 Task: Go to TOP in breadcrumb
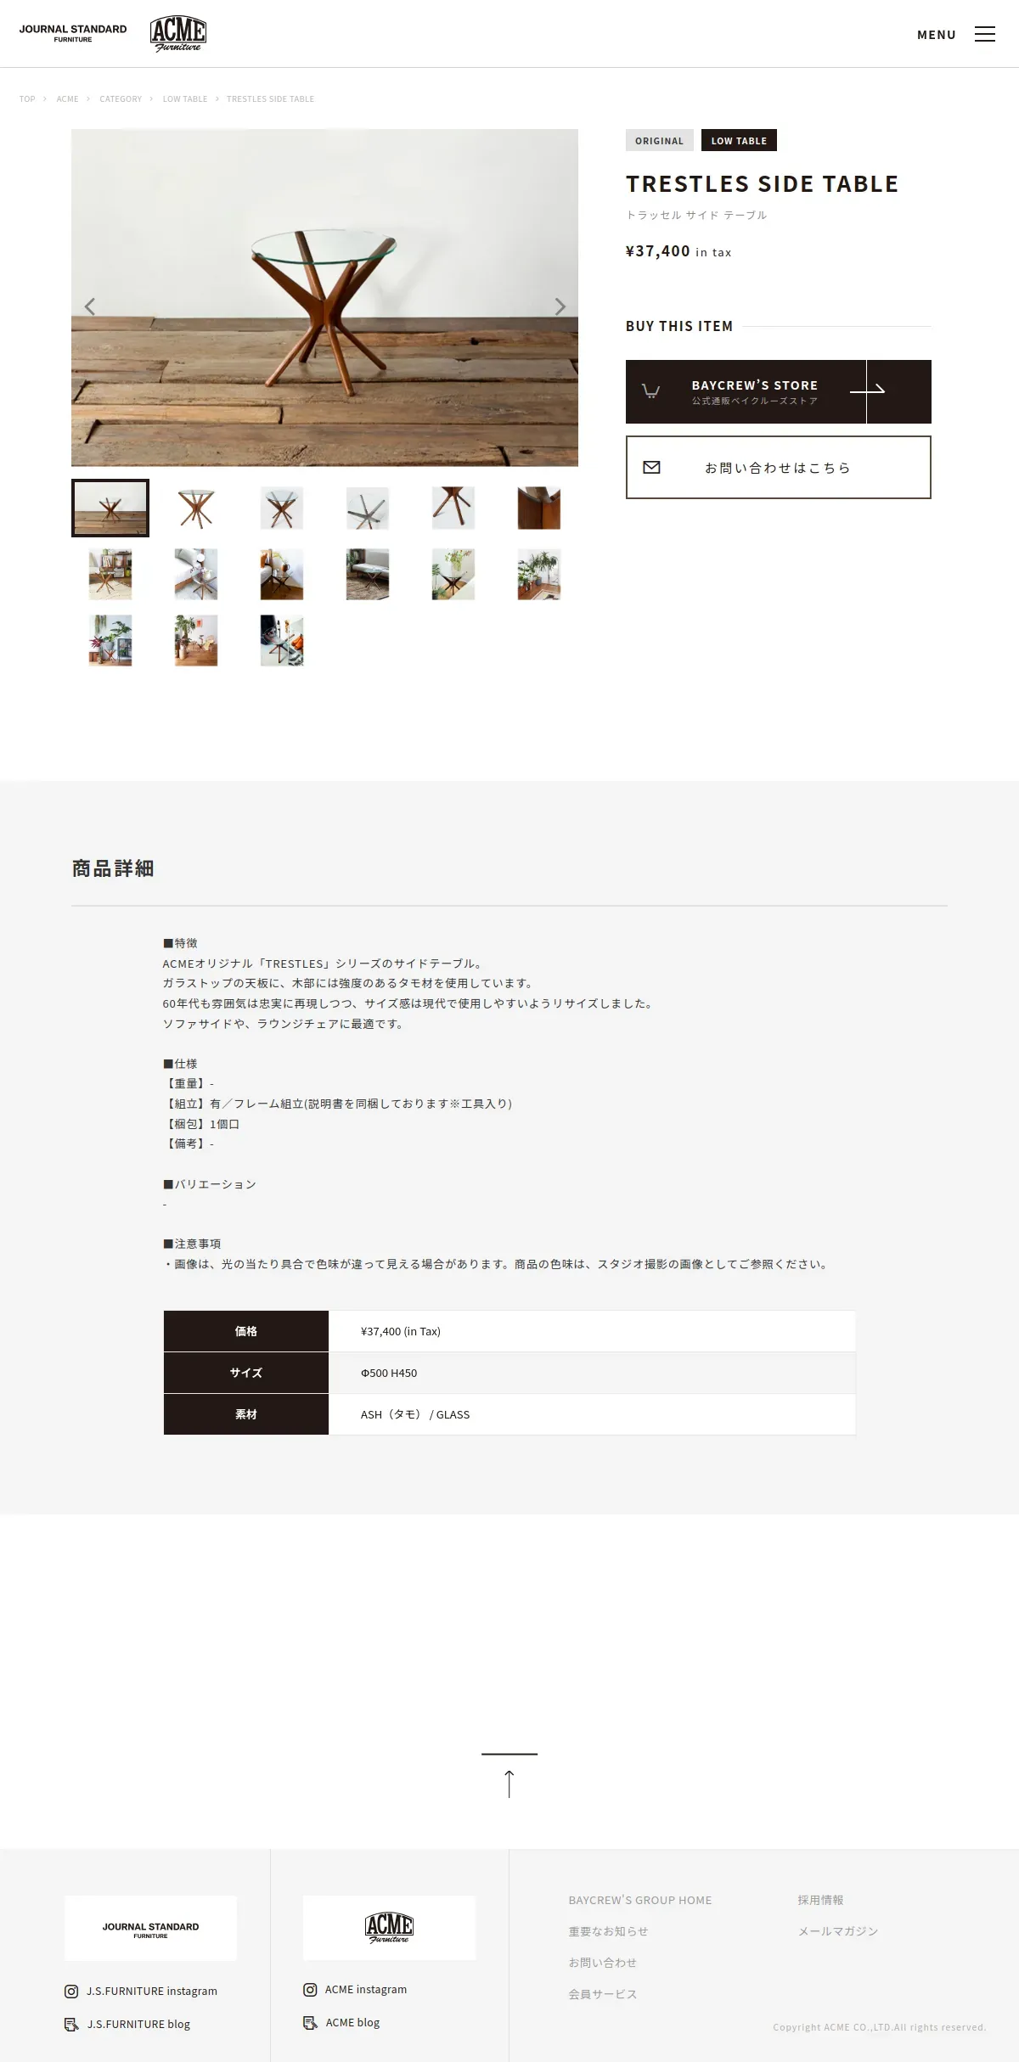pos(27,99)
